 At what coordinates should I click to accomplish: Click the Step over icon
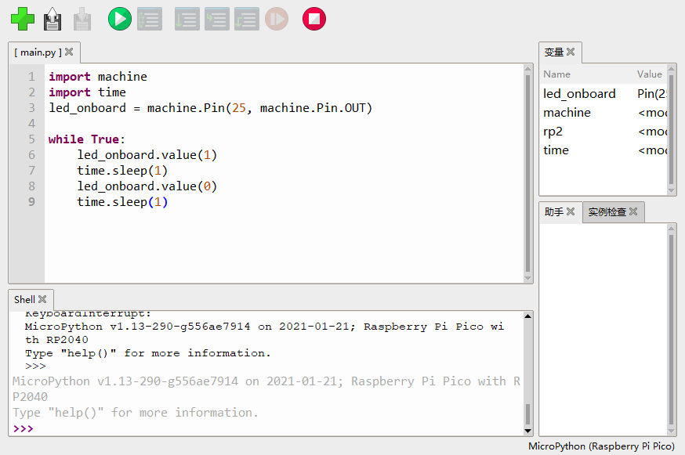tap(187, 18)
